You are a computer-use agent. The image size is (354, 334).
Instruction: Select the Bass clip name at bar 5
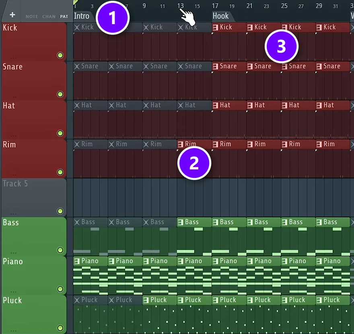coord(123,222)
